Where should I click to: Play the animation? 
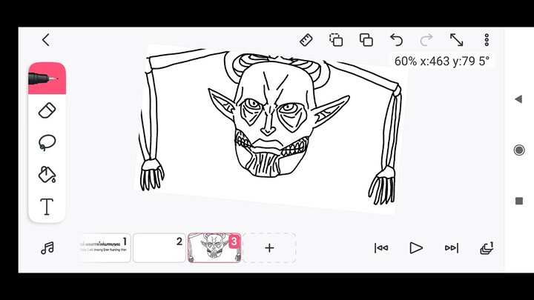pos(416,248)
